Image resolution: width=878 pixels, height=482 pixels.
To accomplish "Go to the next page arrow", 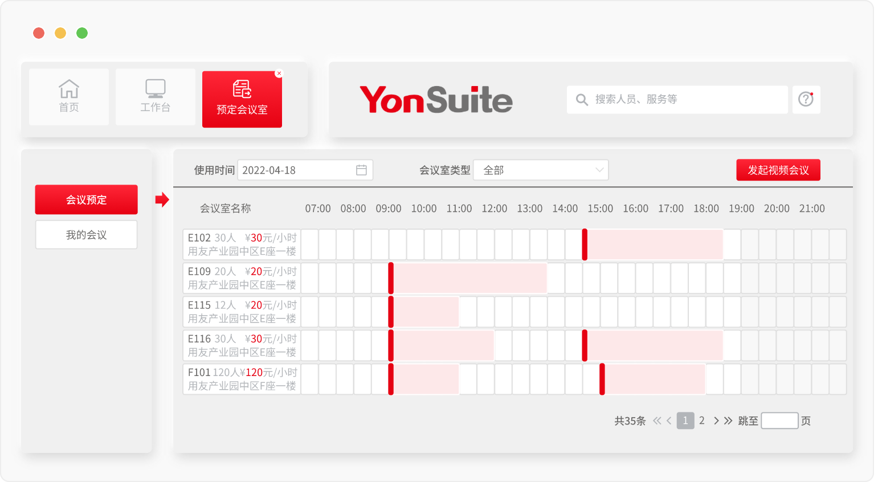I will pyautogui.click(x=716, y=421).
